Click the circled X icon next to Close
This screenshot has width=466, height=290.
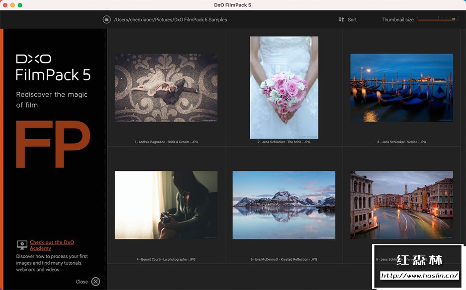pyautogui.click(x=95, y=282)
